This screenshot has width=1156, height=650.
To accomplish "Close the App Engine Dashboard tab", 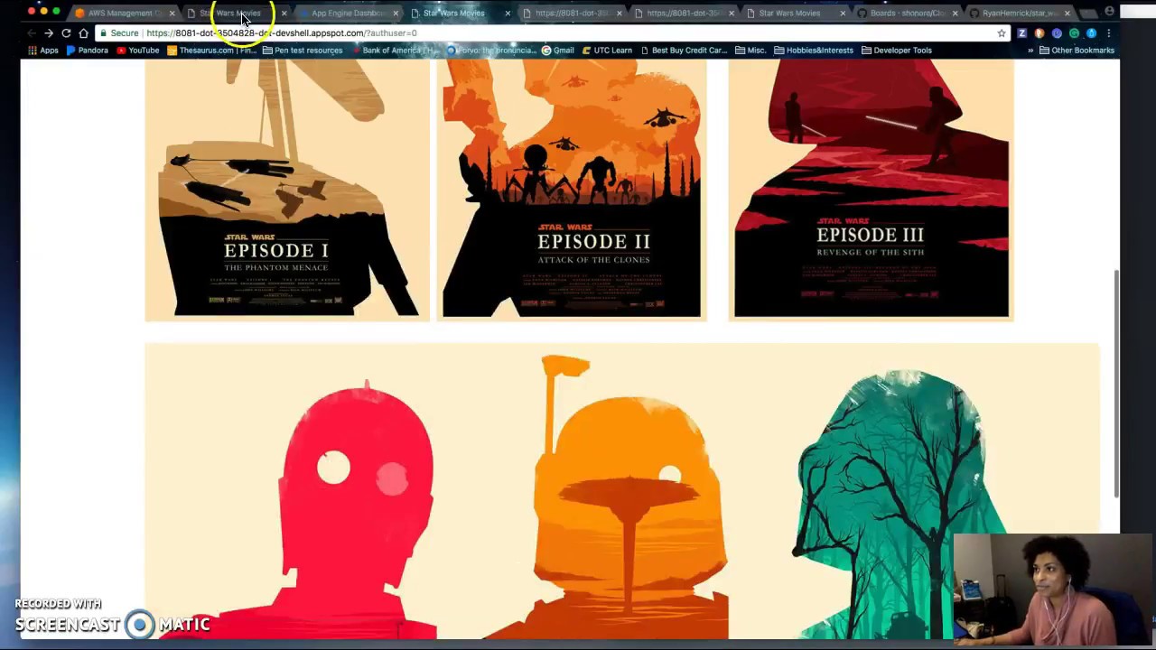I will 395,14.
